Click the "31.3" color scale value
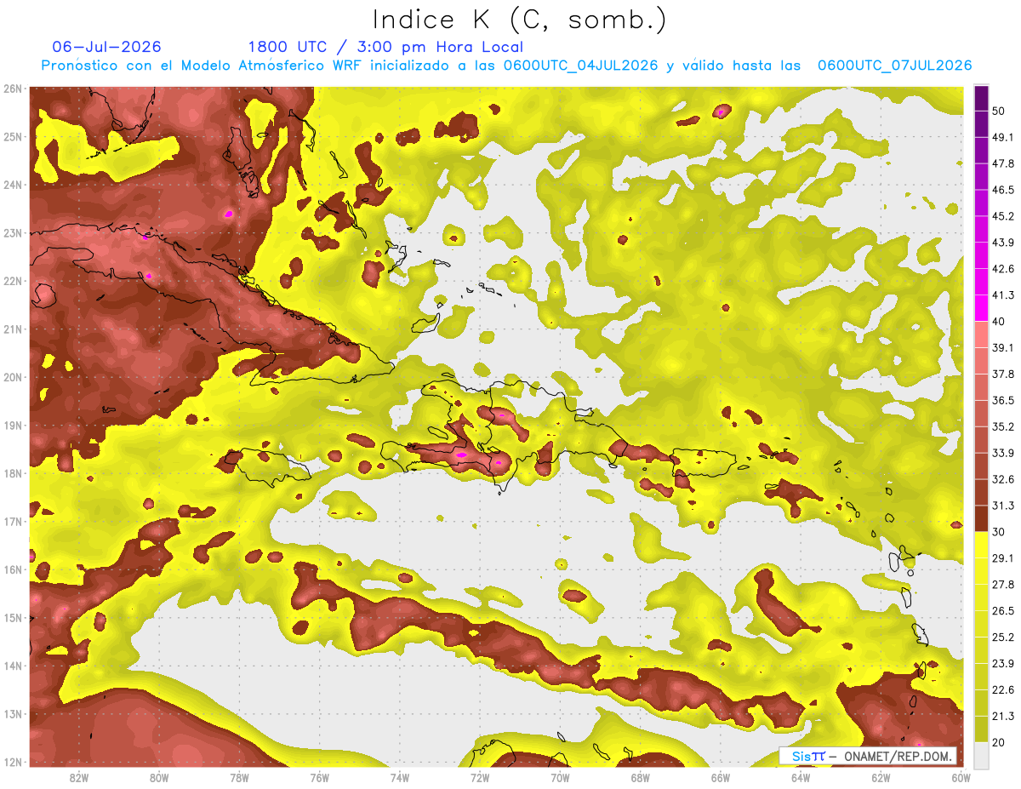Image resolution: width=1021 pixels, height=789 pixels. click(x=1002, y=506)
